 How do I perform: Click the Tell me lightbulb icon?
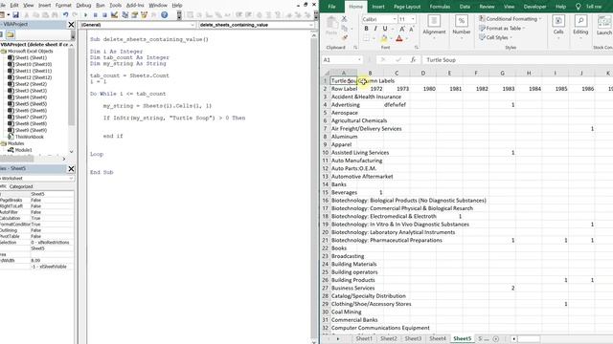(579, 7)
